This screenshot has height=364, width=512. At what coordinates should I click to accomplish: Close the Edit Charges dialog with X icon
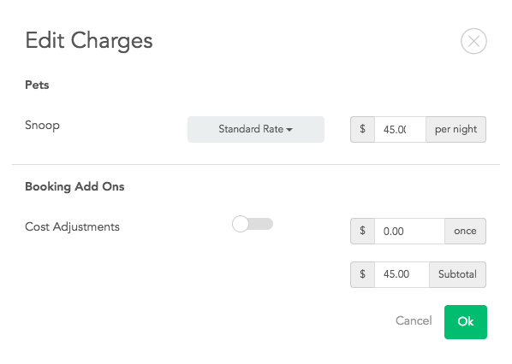pos(473,41)
